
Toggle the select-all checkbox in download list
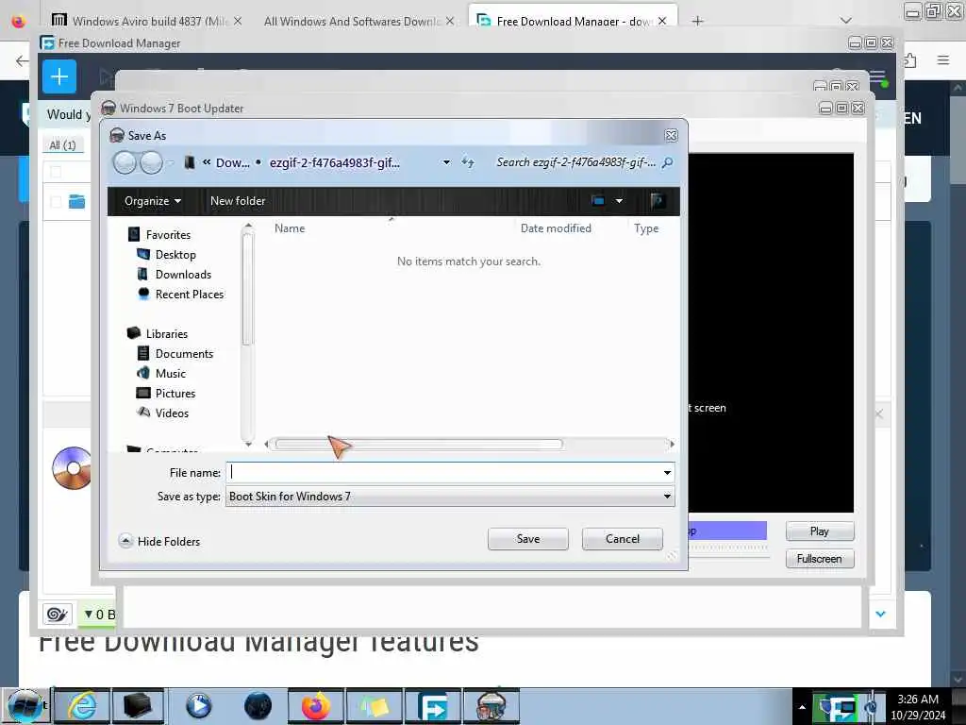point(56,172)
